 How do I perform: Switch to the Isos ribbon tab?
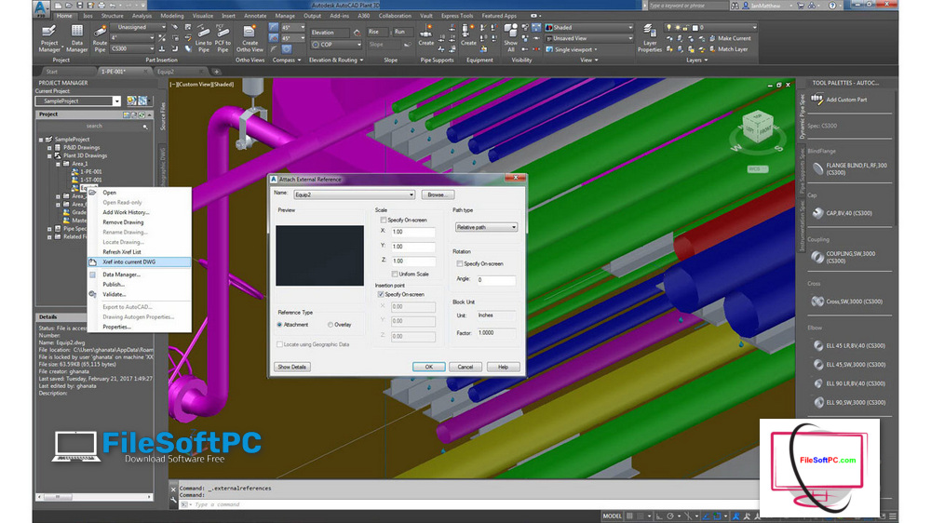tap(88, 16)
